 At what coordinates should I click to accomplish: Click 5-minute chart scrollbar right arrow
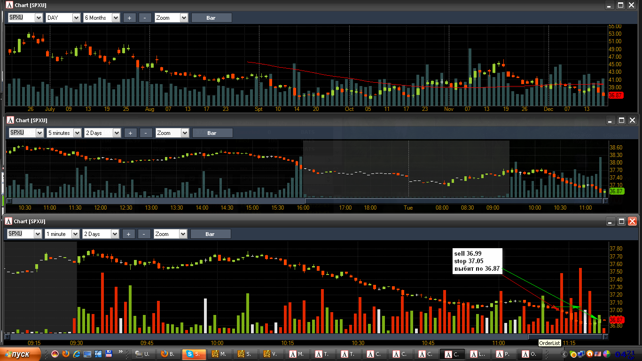click(x=605, y=201)
